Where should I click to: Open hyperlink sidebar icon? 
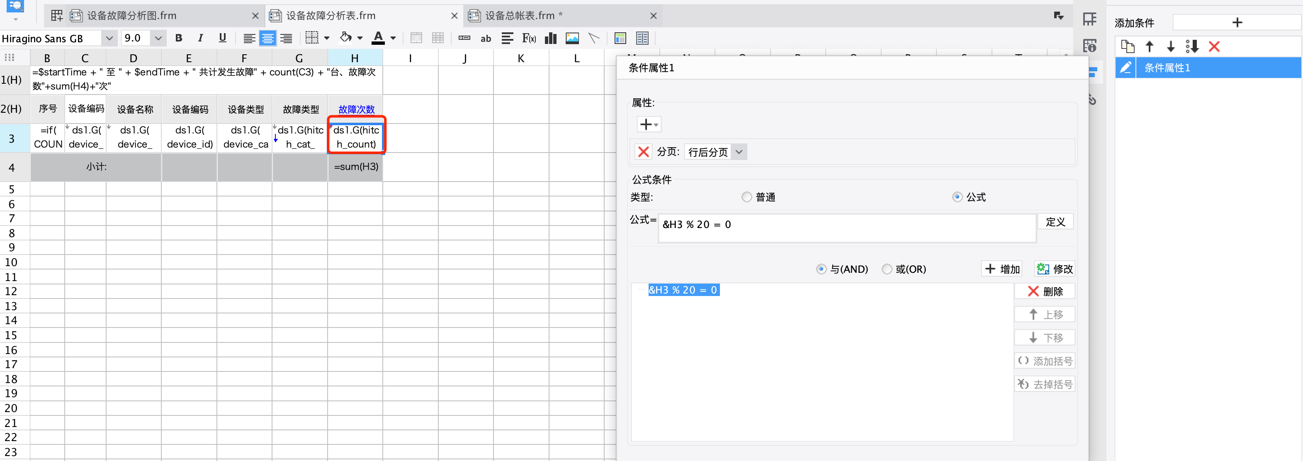[1092, 99]
